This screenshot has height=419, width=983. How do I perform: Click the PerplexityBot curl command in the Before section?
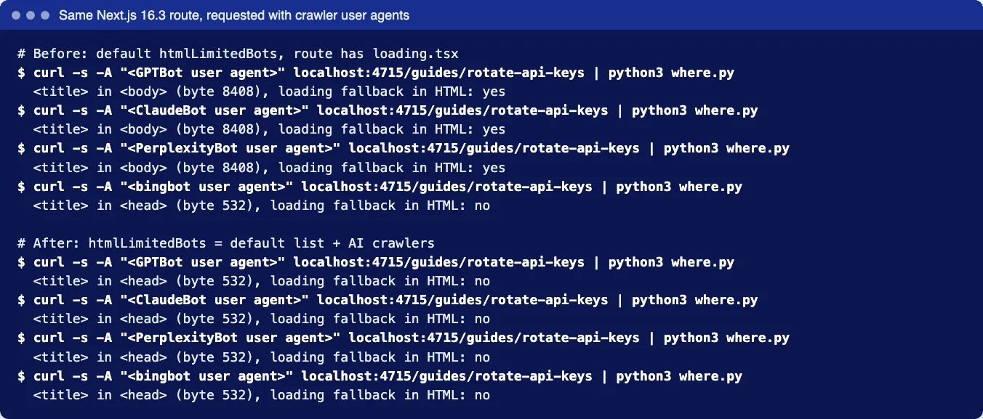click(x=404, y=148)
